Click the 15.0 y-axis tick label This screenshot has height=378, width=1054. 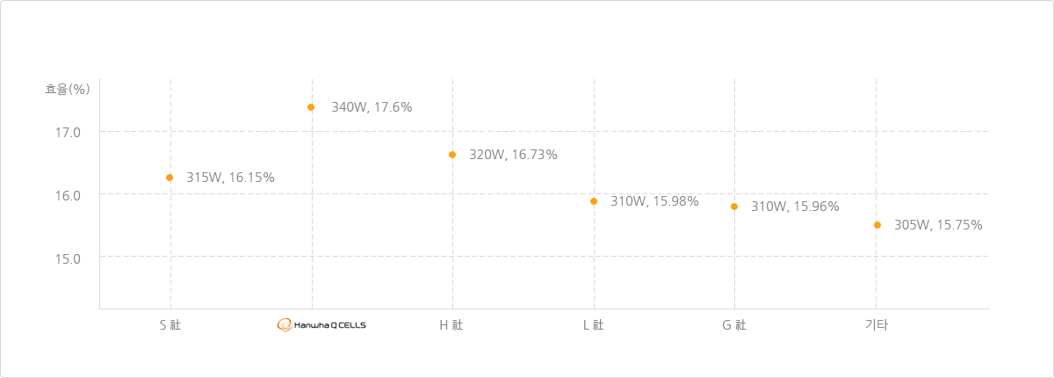68,258
